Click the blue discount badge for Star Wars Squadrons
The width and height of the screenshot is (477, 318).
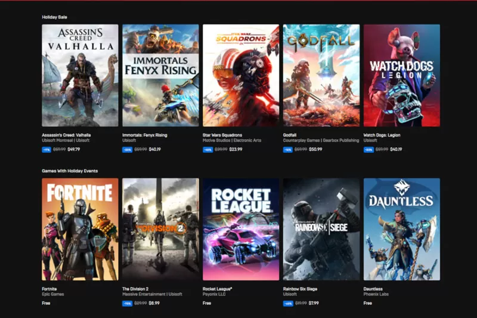coord(207,150)
